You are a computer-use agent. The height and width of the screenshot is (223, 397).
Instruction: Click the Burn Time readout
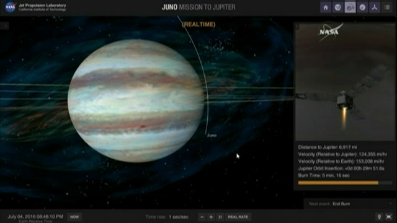coord(324,175)
